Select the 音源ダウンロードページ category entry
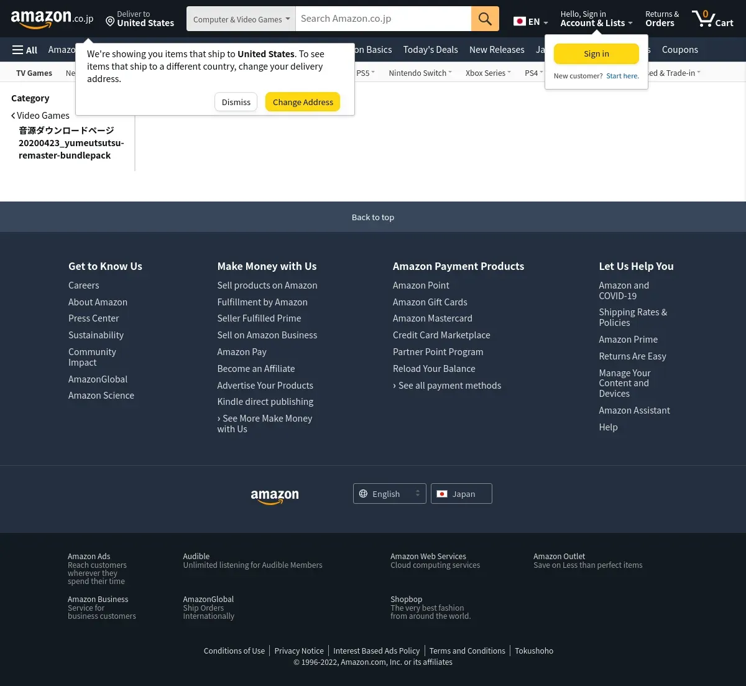 coord(71,143)
